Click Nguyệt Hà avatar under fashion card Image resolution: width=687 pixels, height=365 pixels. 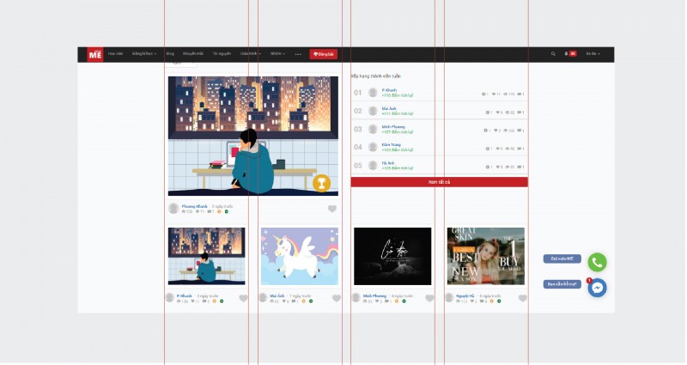pos(449,297)
